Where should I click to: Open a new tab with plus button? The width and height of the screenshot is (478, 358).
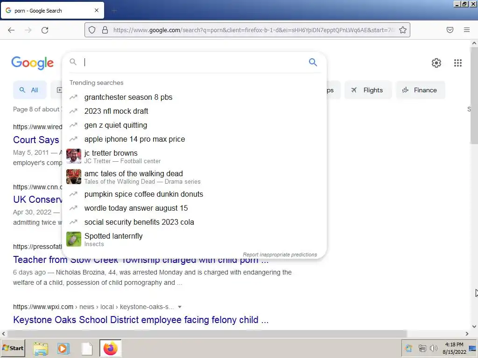pos(114,11)
